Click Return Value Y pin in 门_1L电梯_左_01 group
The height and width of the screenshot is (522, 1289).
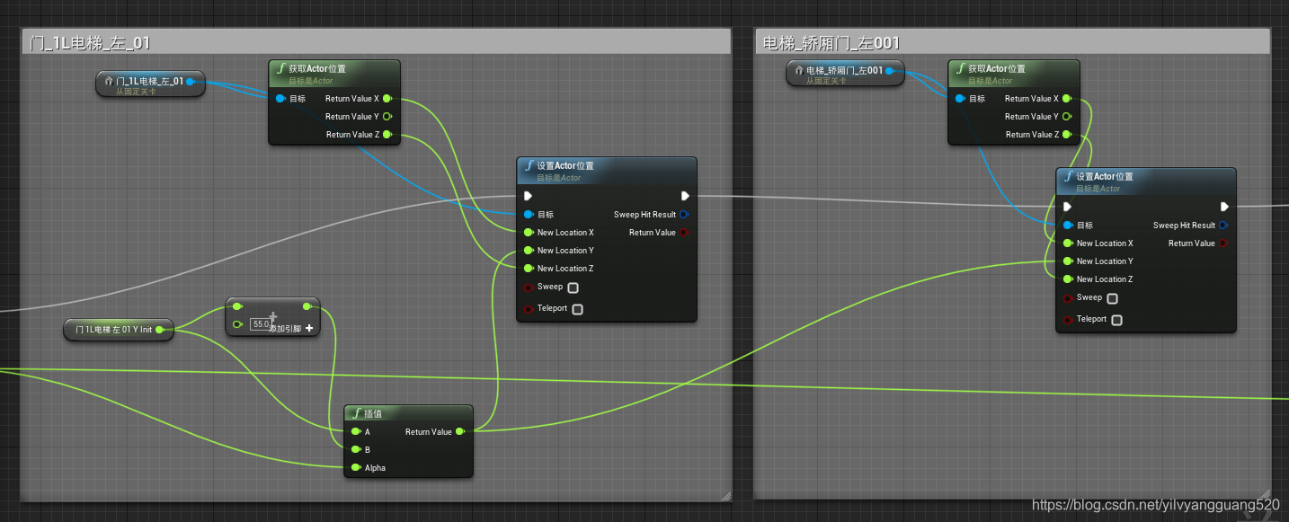pyautogui.click(x=387, y=117)
